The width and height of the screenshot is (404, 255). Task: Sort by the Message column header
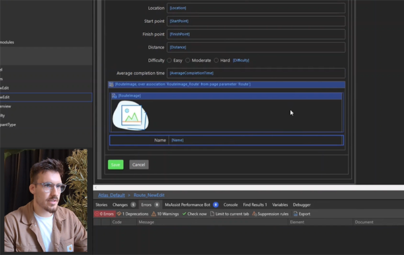click(x=212, y=222)
